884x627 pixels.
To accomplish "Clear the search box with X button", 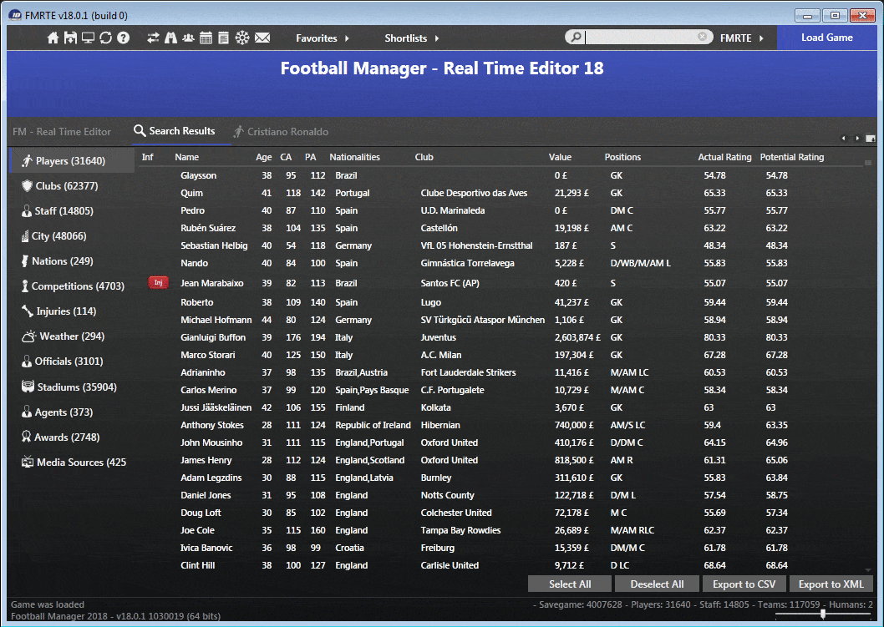I will [703, 37].
